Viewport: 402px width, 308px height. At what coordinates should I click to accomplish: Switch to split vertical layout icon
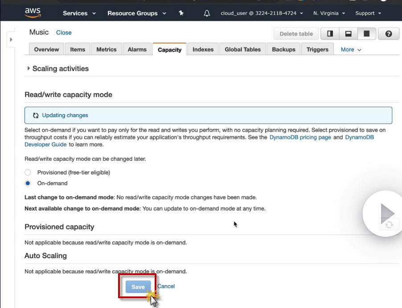[330, 34]
